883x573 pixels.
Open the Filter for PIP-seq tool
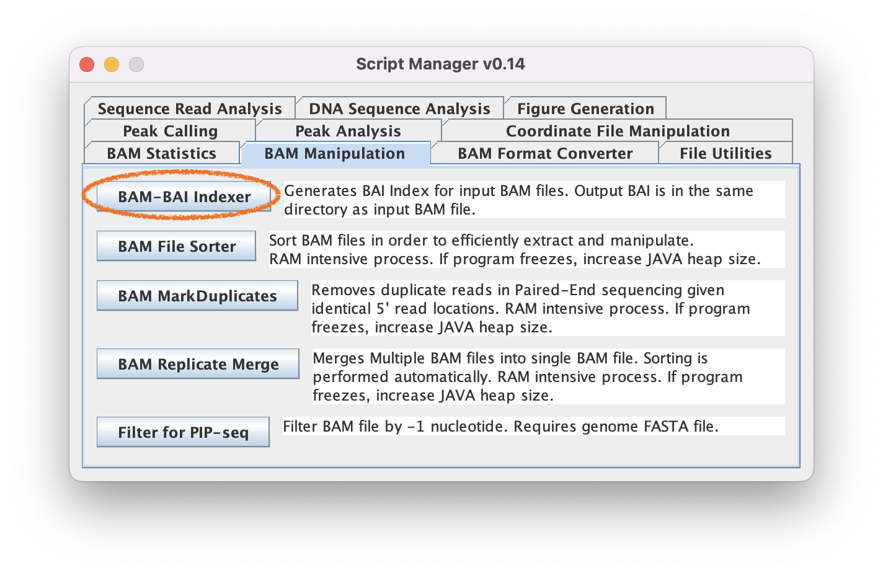point(183,432)
